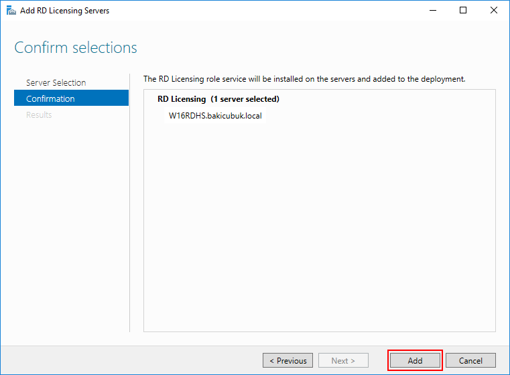Close the wizard window with X
510x375 pixels.
(x=493, y=11)
